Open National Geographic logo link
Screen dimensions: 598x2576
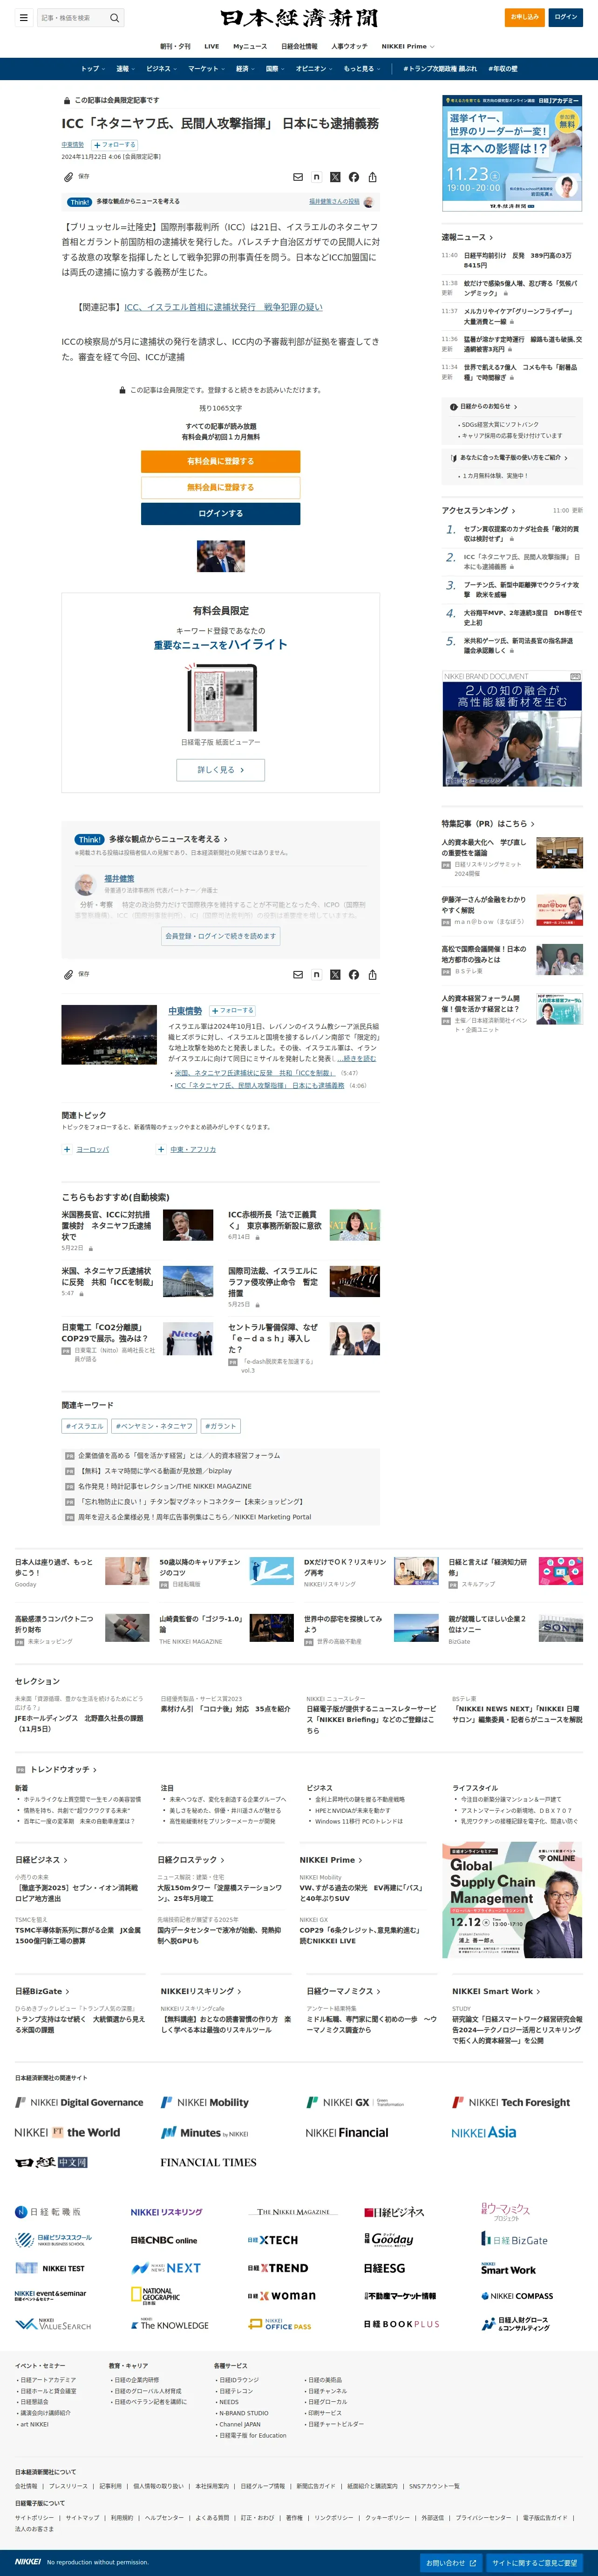pos(156,2296)
